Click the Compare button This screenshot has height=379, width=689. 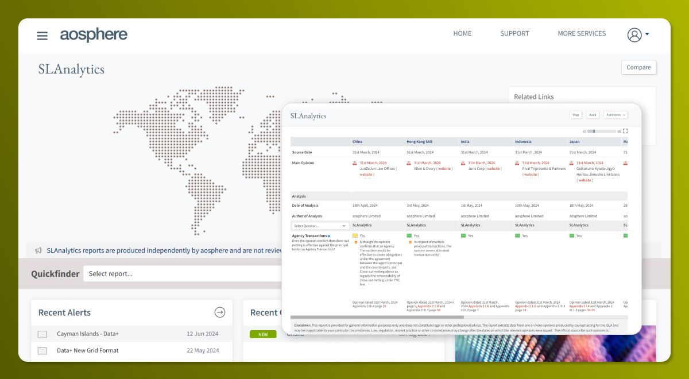pos(638,67)
